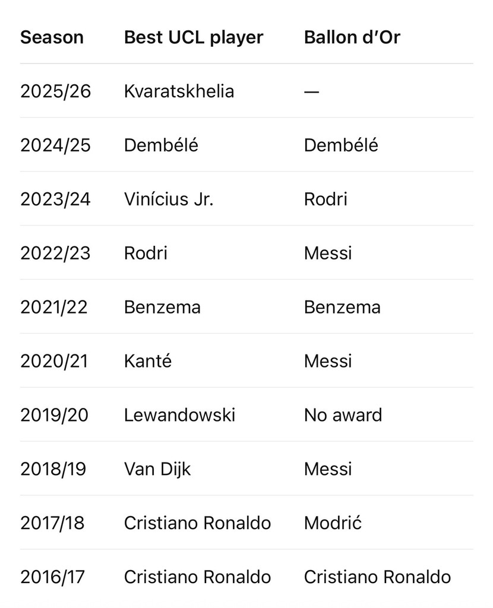Select Messi in the 2022/23 row
This screenshot has height=608, width=493.
pyautogui.click(x=328, y=253)
